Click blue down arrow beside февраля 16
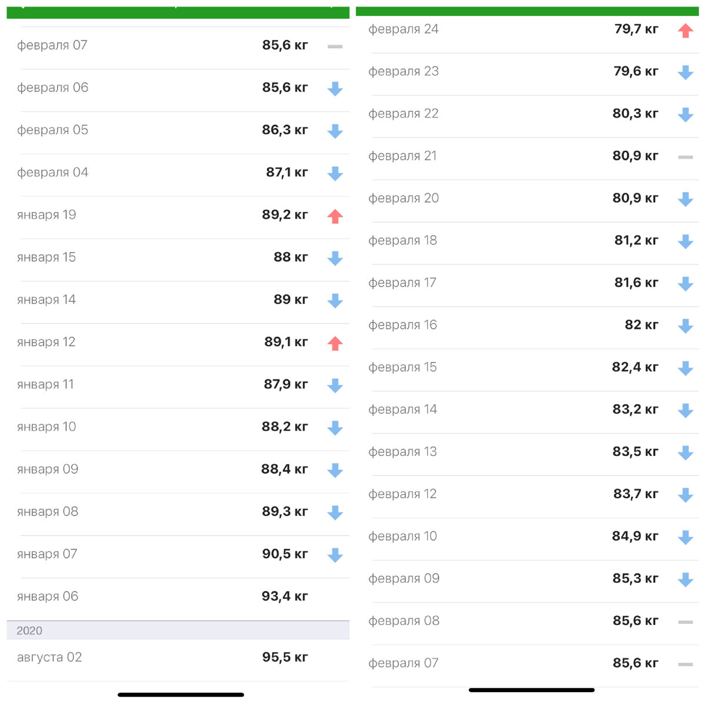 685,326
